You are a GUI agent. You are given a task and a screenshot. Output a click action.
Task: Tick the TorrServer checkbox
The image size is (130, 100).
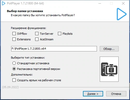(37, 34)
